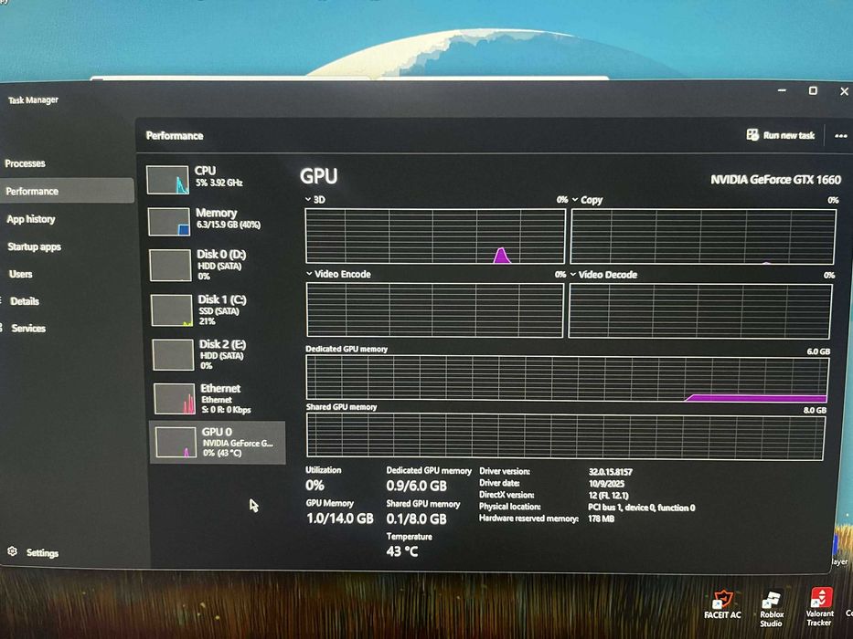853x639 pixels.
Task: Open the Services page
Action: 28,329
